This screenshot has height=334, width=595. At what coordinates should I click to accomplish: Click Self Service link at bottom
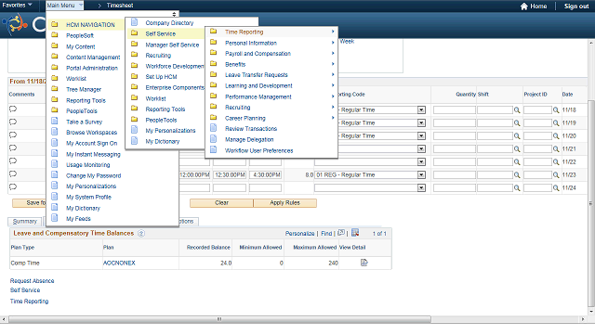[25, 290]
